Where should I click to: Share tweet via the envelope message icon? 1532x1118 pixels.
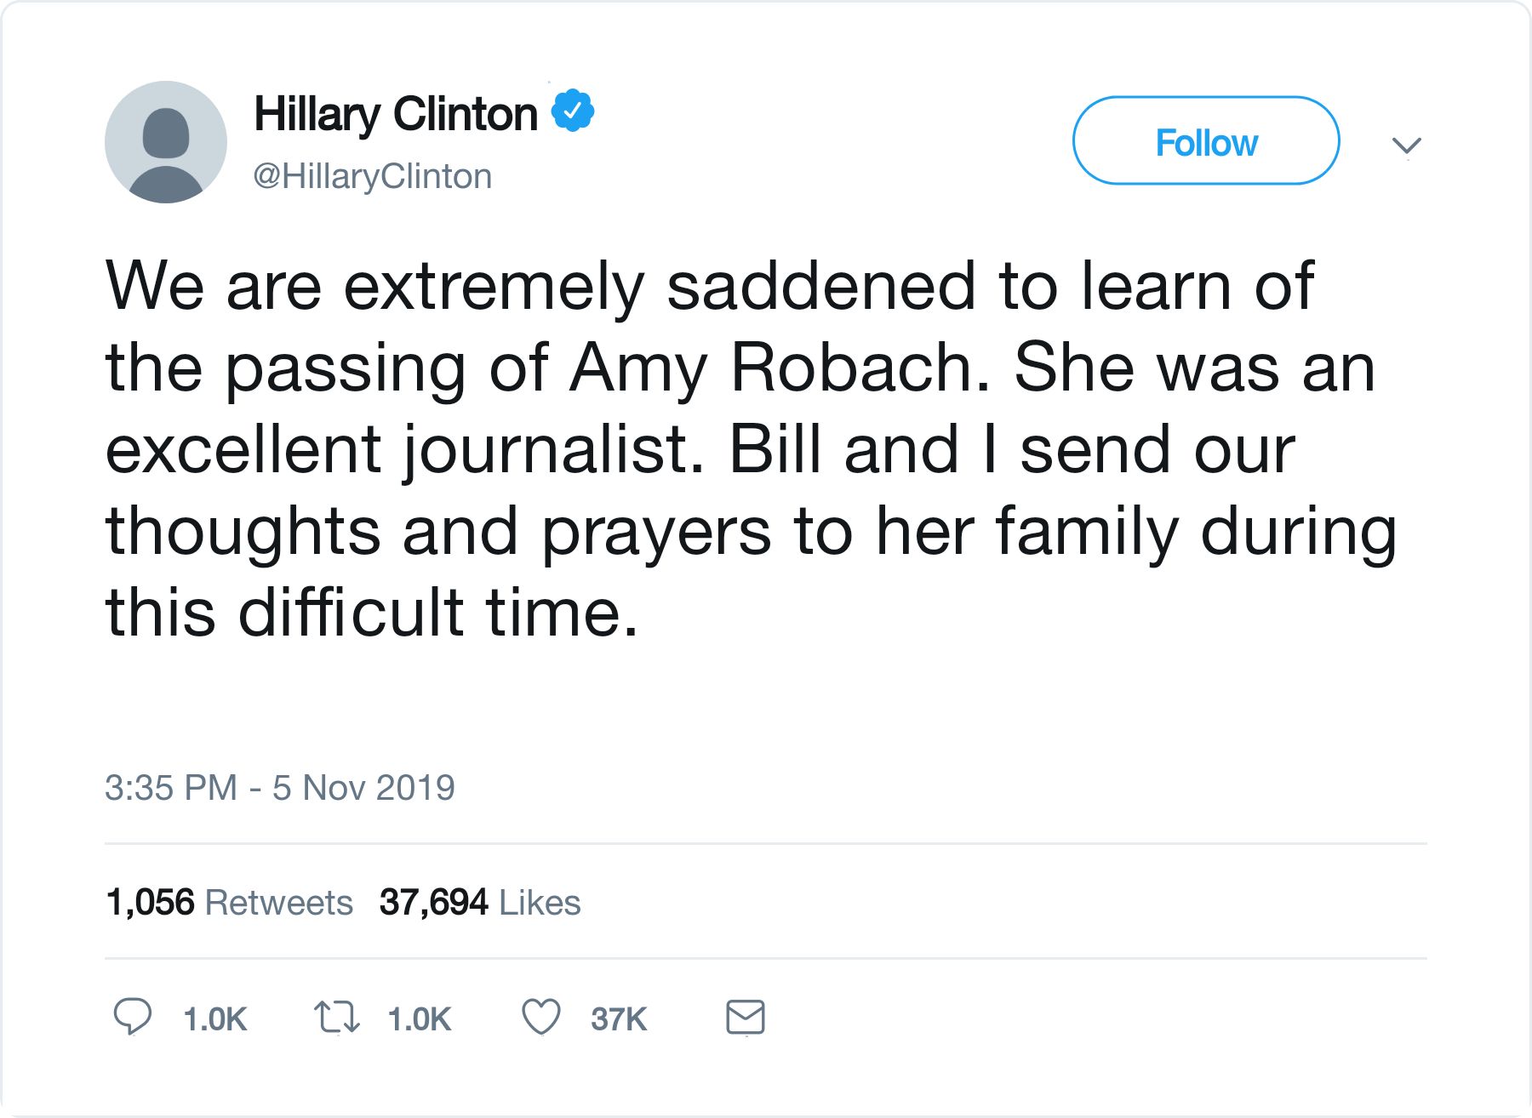(x=746, y=1018)
